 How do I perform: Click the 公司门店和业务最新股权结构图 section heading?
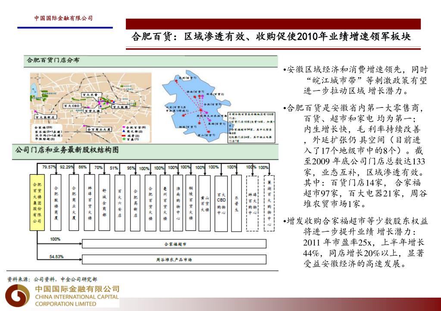click(x=67, y=150)
